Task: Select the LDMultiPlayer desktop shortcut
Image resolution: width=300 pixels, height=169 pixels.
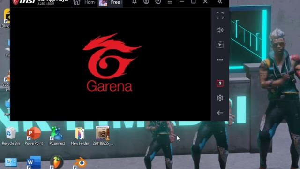Action: pos(5,18)
